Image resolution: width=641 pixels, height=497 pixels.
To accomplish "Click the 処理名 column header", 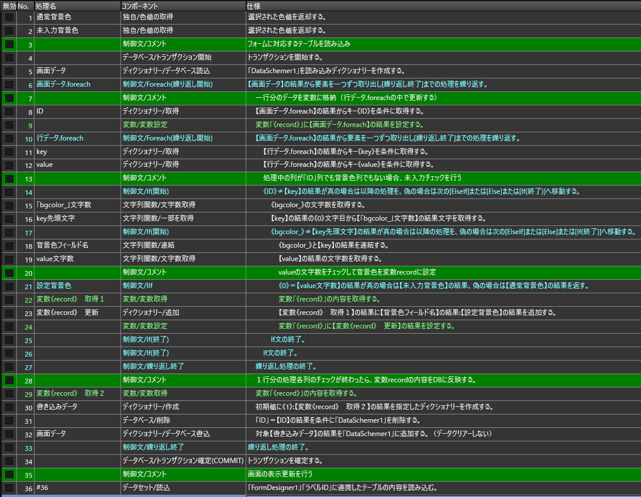I will [46, 5].
